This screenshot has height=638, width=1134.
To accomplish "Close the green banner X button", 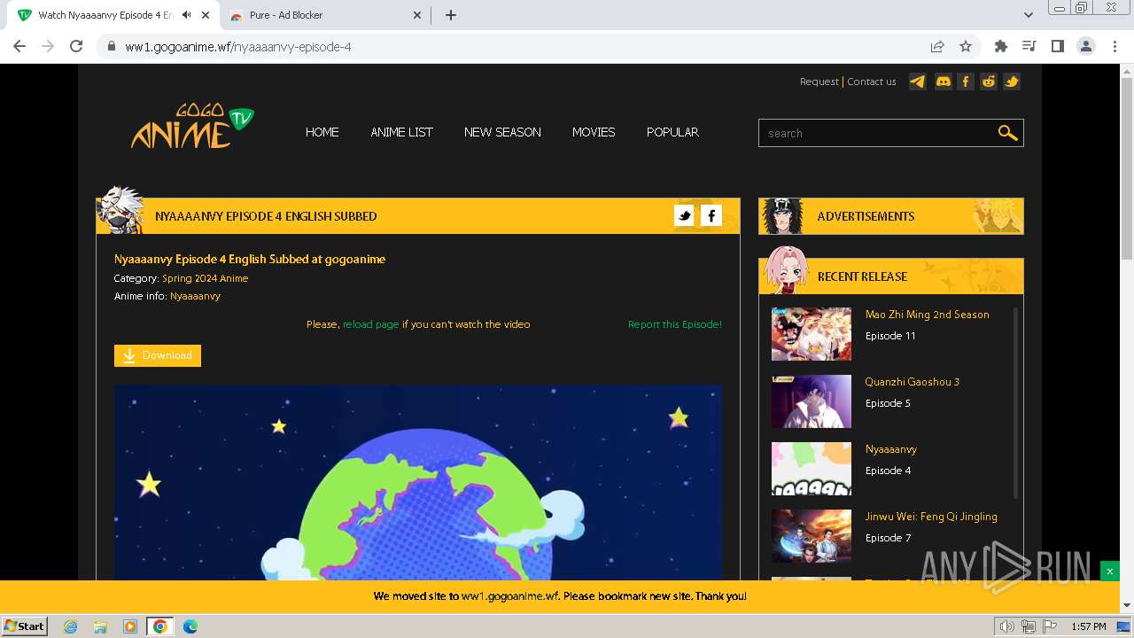I will point(1109,572).
